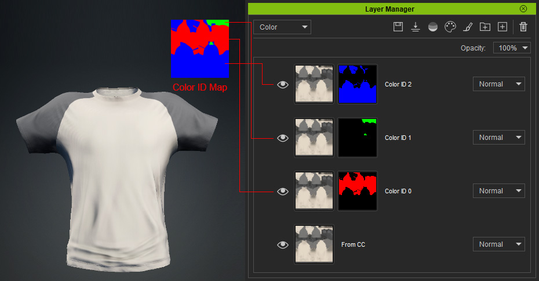539x281 pixels.
Task: Select From CC layer thumbnail
Action: (314, 244)
